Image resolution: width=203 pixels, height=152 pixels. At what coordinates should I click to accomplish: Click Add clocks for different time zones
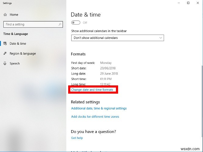[x=95, y=116]
